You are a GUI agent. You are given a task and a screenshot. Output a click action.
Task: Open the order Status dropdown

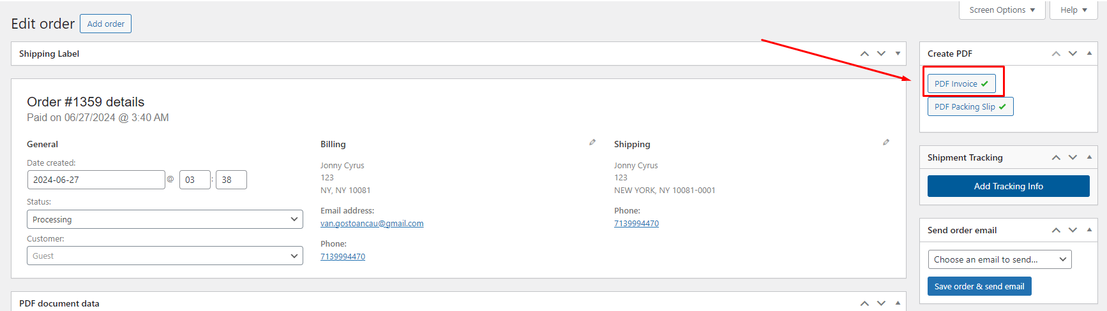coord(165,219)
